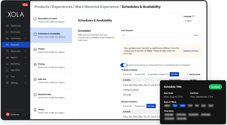
Task: Click the Add Schedule button
Action: pos(193,74)
